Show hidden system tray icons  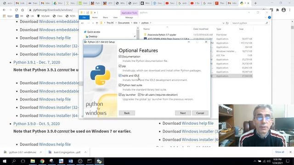[255, 161]
